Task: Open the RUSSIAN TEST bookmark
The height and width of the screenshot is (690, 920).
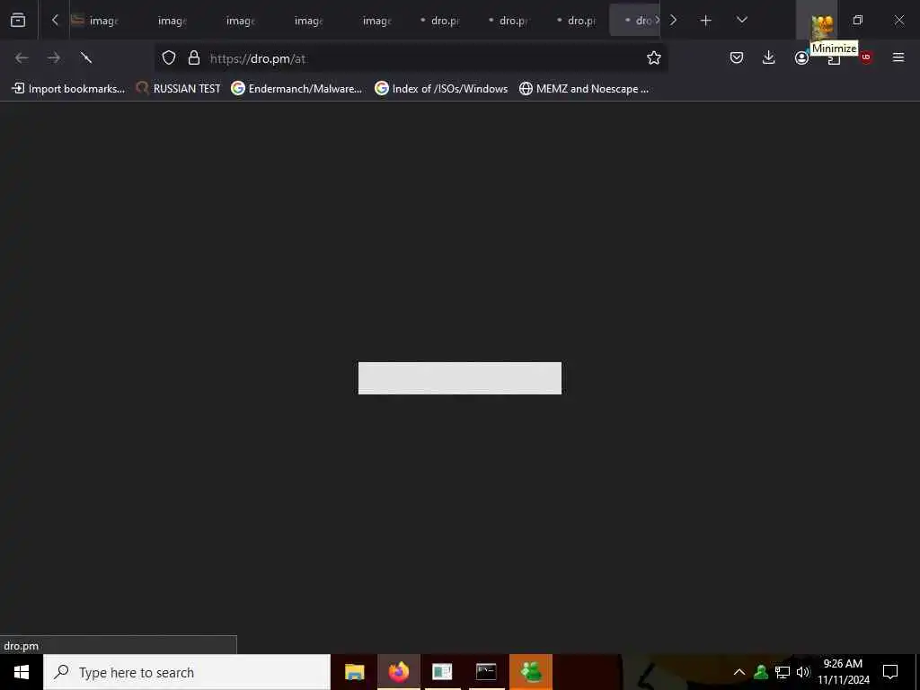Action: [179, 89]
